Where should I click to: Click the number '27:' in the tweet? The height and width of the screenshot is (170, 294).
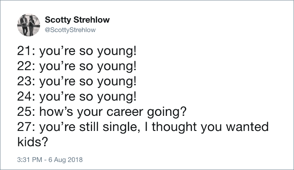[26, 127]
